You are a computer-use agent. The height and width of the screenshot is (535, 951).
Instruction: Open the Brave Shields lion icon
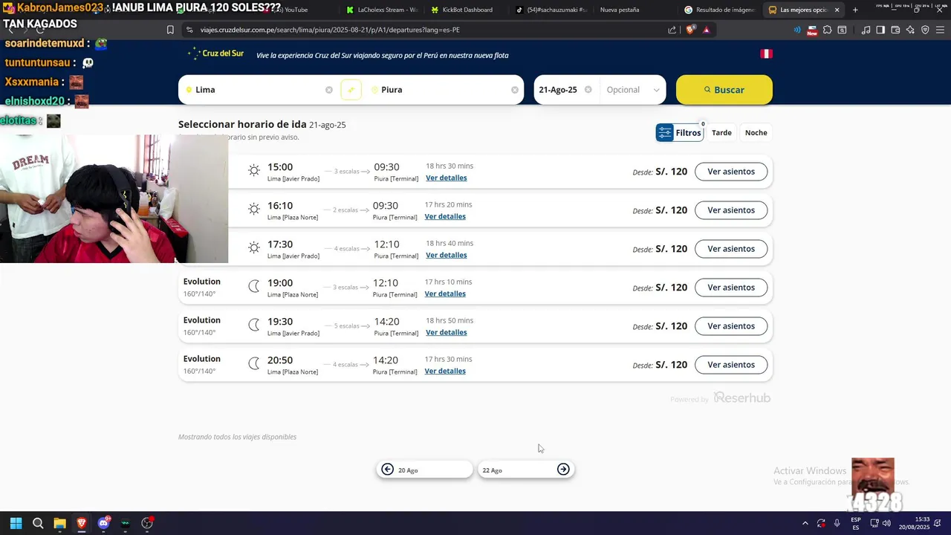691,30
